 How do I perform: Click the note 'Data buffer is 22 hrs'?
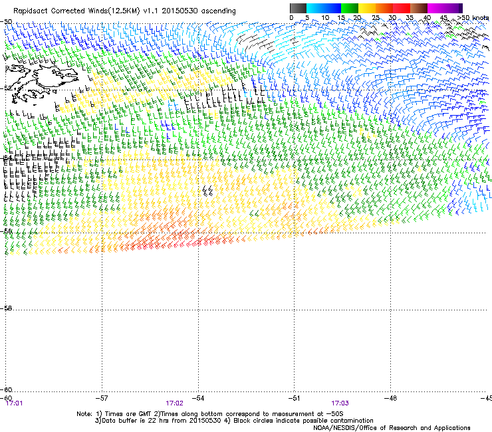point(134,421)
